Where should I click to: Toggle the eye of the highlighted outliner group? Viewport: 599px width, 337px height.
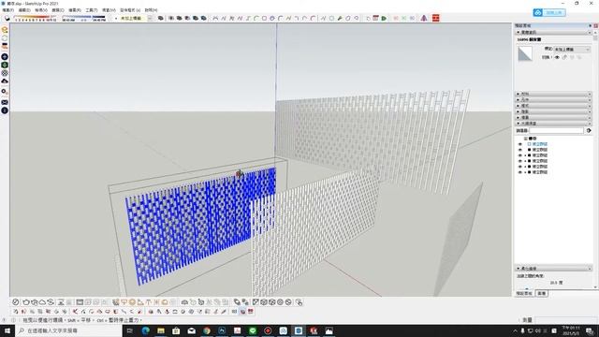coord(520,144)
